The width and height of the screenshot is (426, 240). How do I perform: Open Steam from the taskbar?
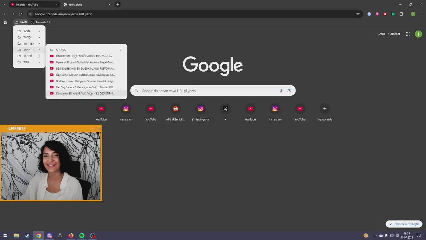27,236
